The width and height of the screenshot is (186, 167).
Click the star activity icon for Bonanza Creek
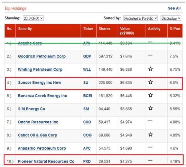pos(151,95)
